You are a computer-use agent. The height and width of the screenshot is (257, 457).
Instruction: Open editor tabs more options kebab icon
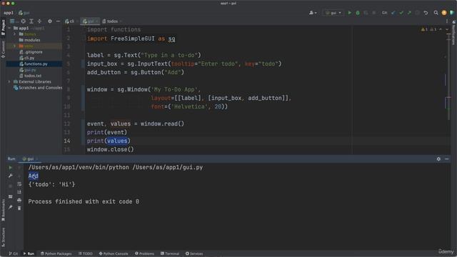click(x=447, y=21)
